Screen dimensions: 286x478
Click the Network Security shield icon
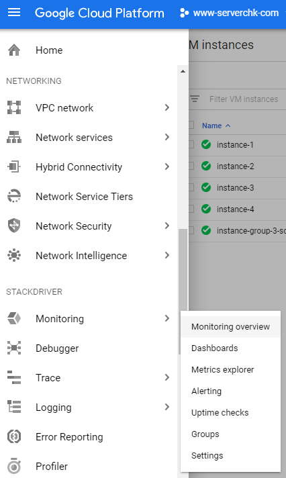point(14,226)
